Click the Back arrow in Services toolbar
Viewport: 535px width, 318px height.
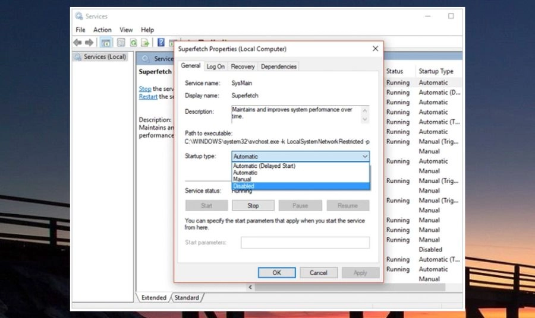(78, 43)
